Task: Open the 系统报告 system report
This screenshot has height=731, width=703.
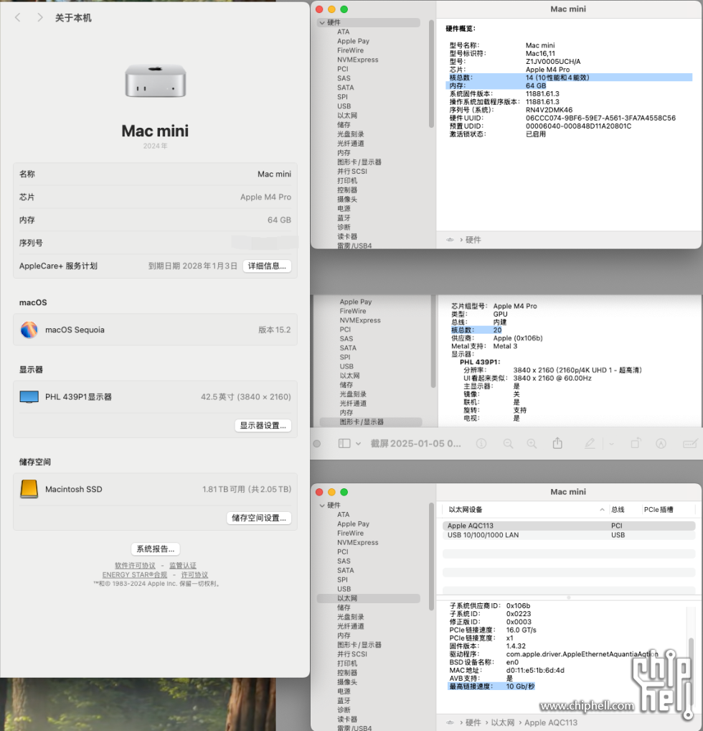Action: pyautogui.click(x=155, y=549)
